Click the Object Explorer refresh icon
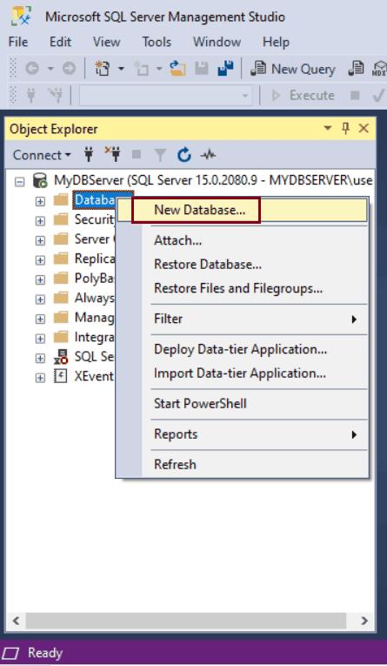The height and width of the screenshot is (666, 387). [183, 155]
